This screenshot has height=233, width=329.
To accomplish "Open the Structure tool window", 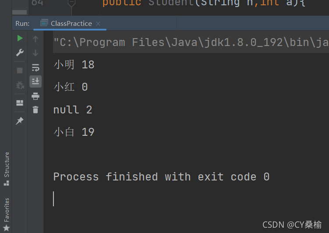I will click(7, 169).
